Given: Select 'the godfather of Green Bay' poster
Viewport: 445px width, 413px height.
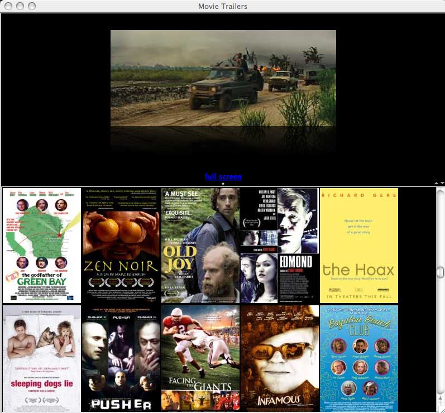Looking at the screenshot, I should [x=42, y=246].
